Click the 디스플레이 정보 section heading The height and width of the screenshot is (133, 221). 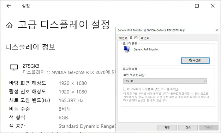(x=31, y=47)
